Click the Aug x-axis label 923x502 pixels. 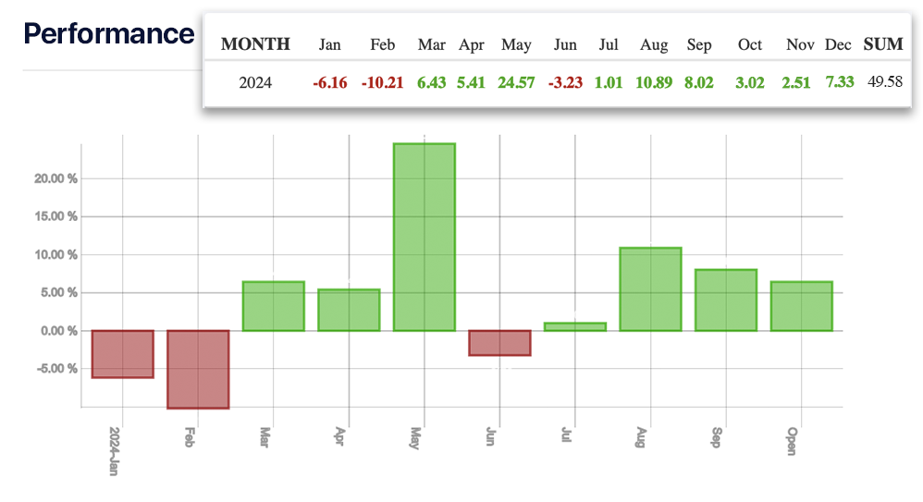coord(642,437)
